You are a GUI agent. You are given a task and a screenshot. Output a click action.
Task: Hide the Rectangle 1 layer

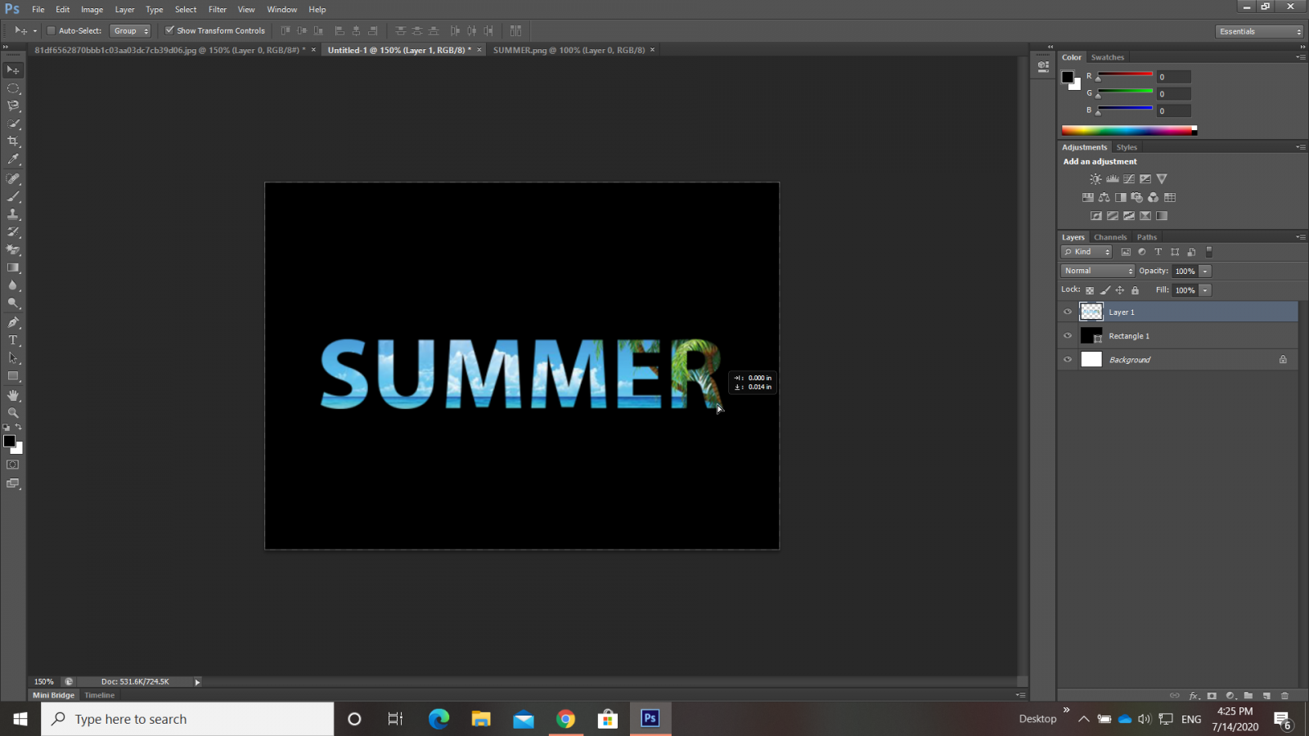pos(1068,336)
